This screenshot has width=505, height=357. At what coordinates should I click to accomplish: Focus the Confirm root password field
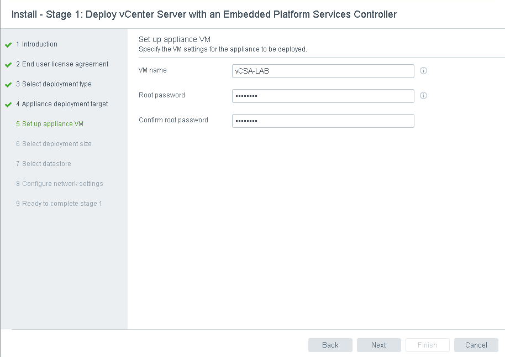tap(323, 121)
